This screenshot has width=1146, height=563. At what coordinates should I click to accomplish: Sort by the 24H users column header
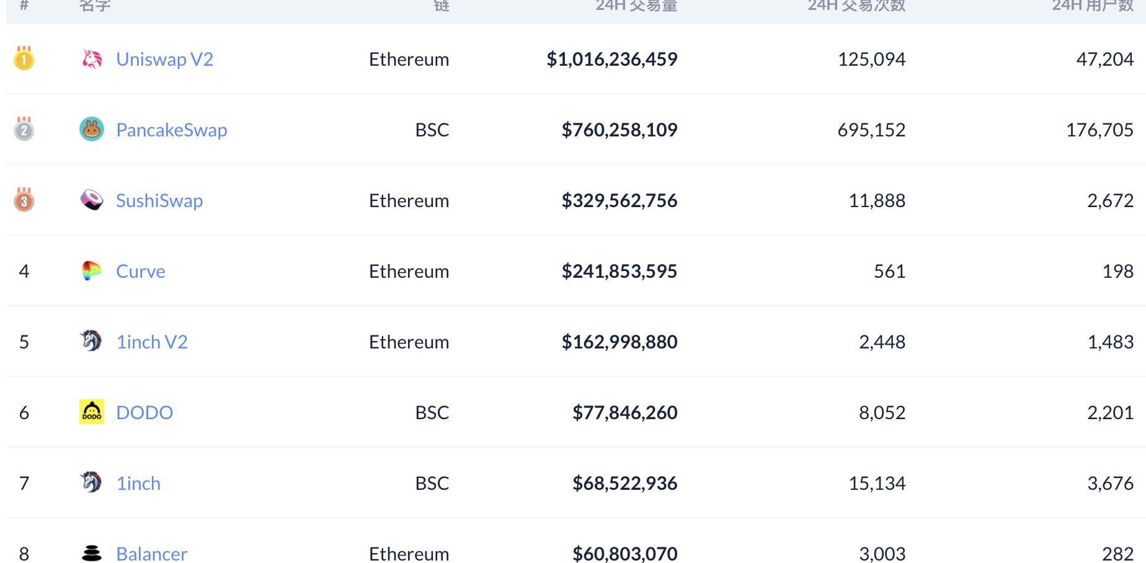coord(1093,6)
